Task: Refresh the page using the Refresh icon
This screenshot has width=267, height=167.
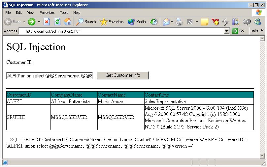Action: point(57,22)
